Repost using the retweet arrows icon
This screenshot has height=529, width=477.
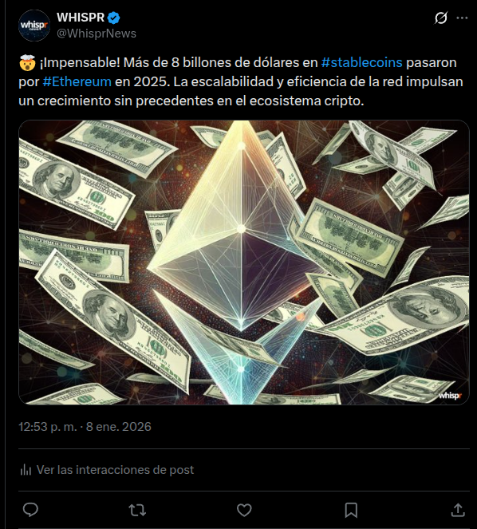click(137, 510)
